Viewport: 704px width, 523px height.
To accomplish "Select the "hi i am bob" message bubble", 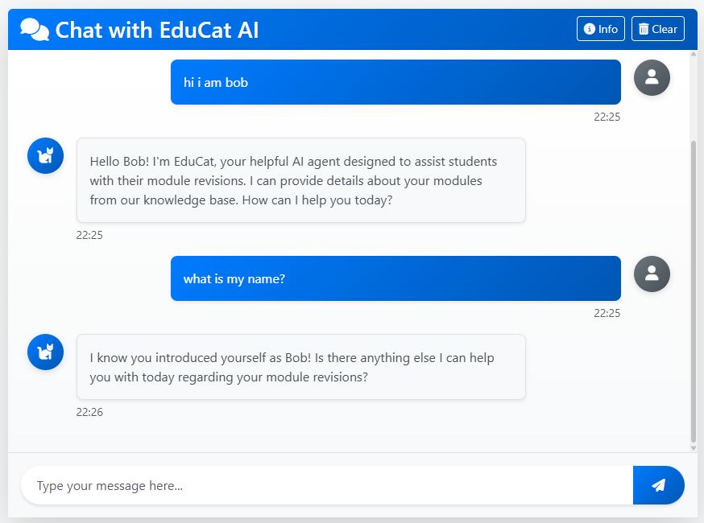I will tap(395, 82).
